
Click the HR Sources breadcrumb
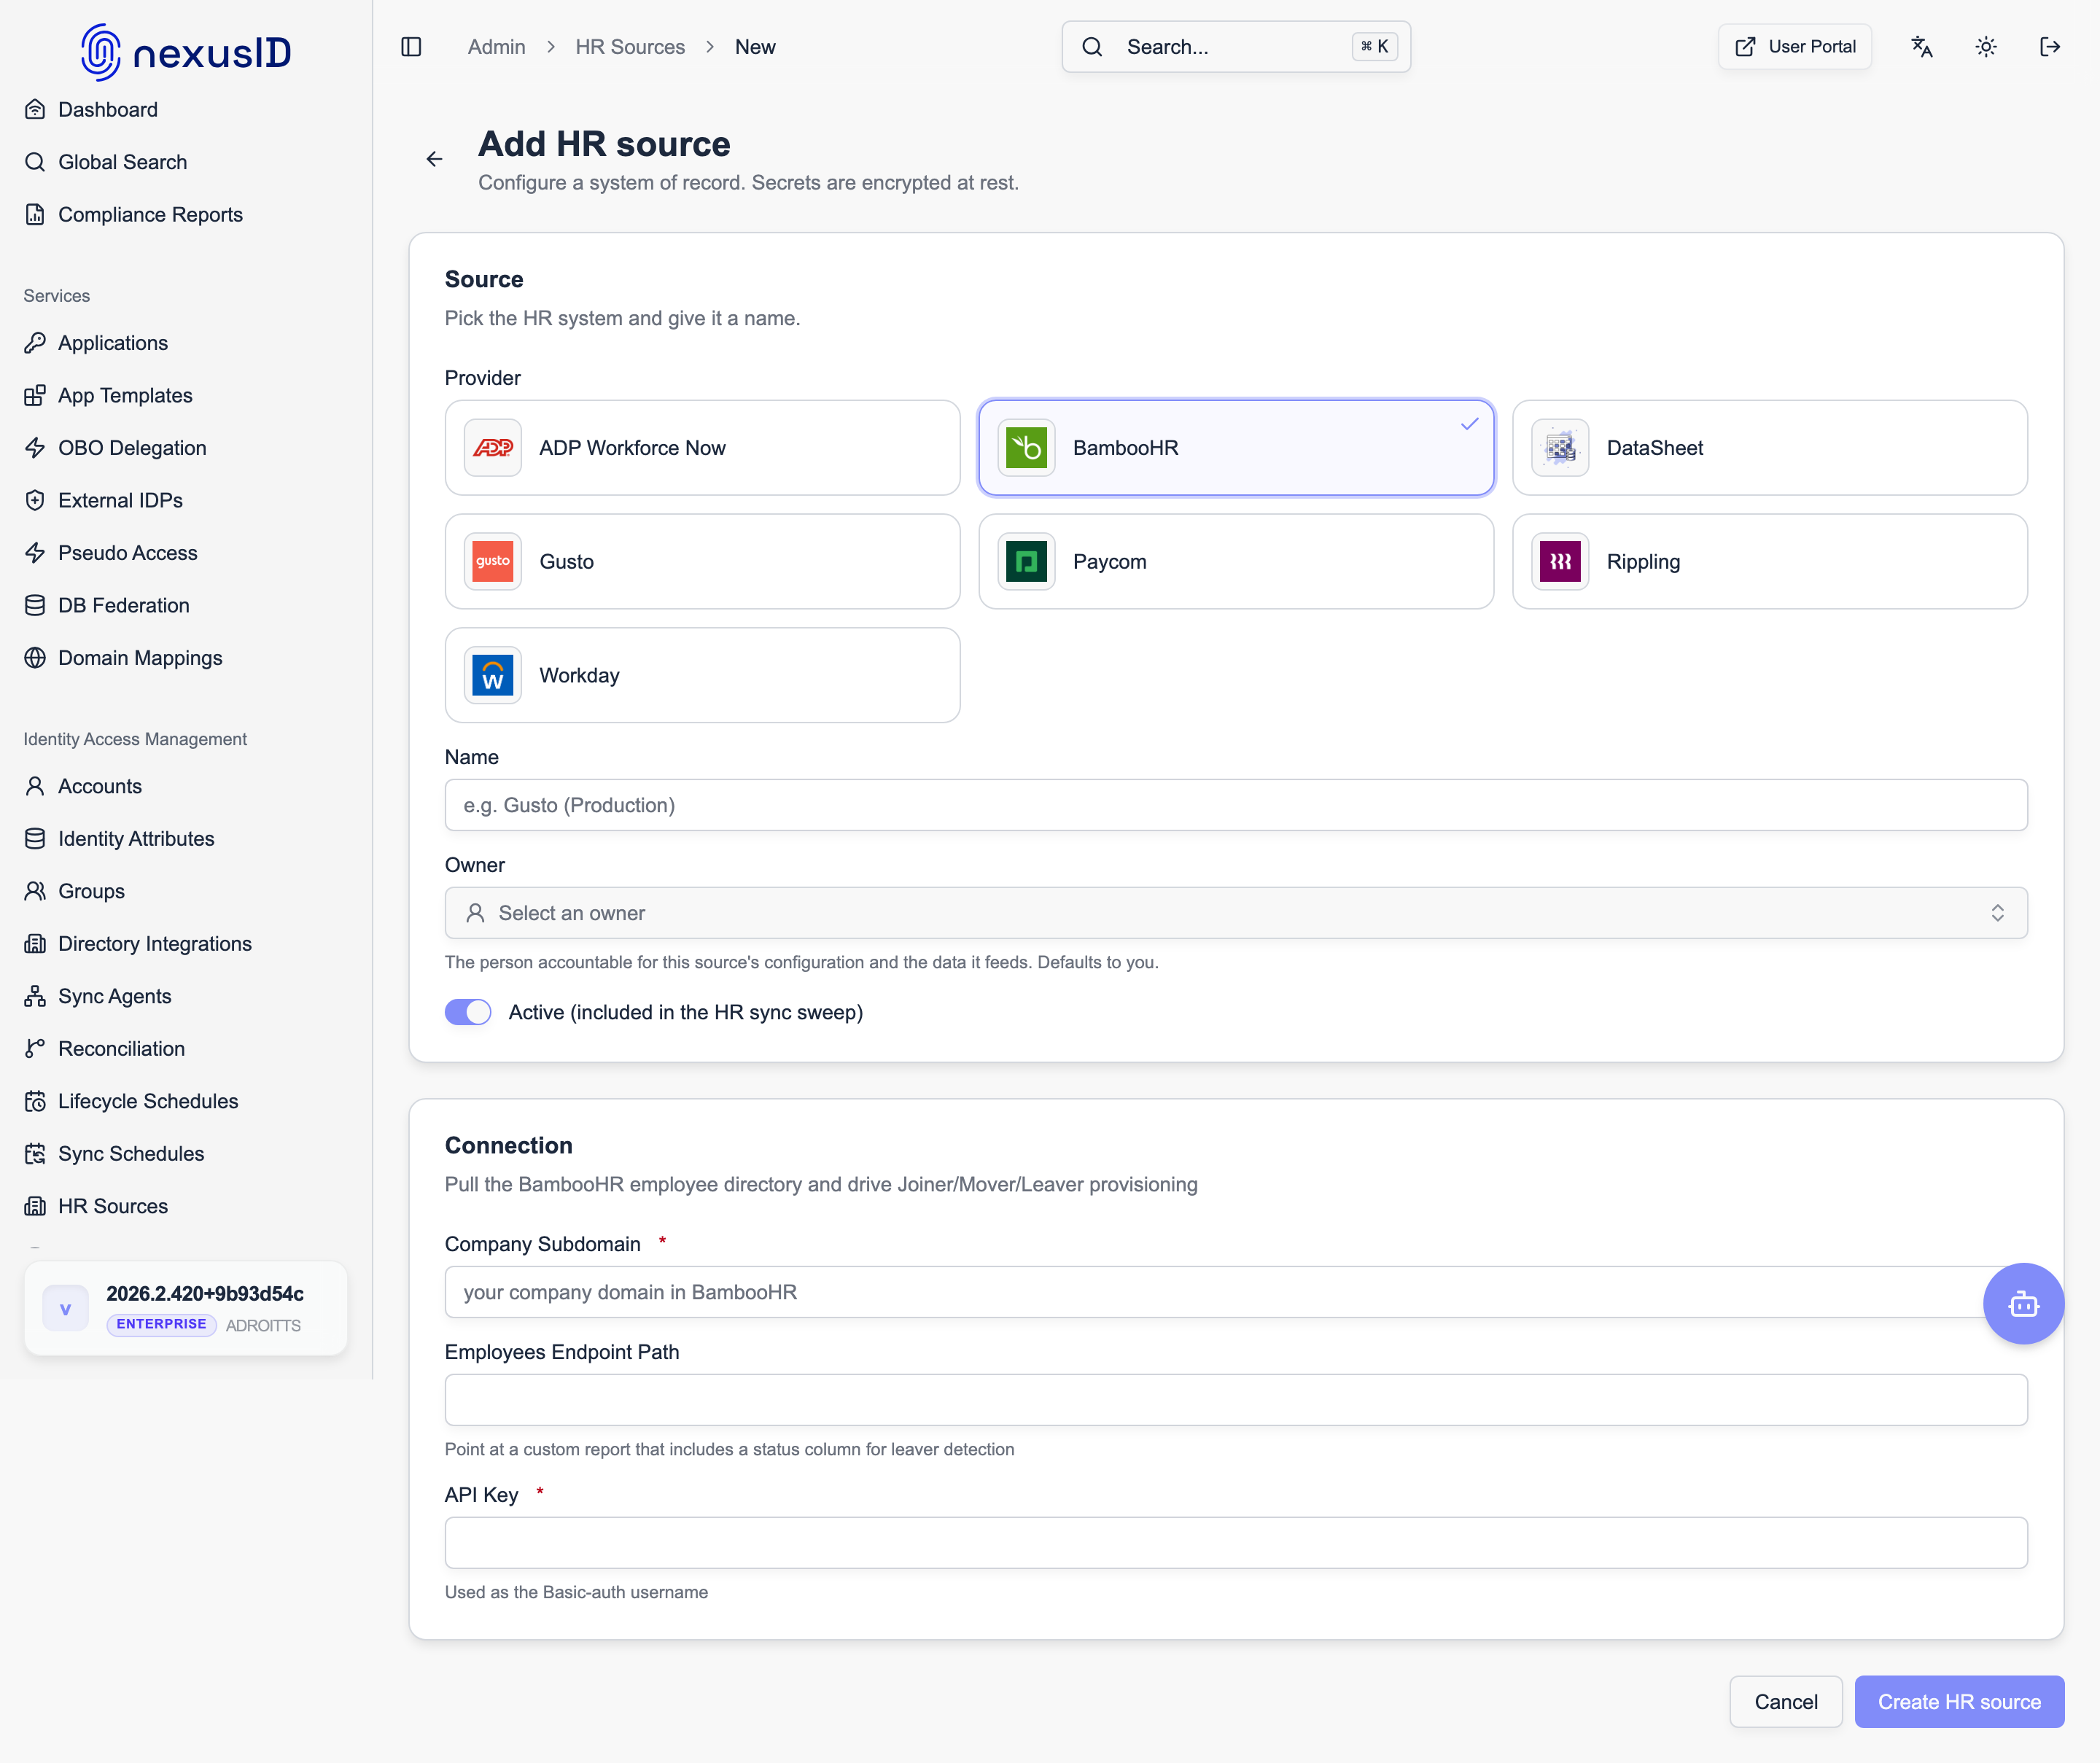[x=630, y=47]
